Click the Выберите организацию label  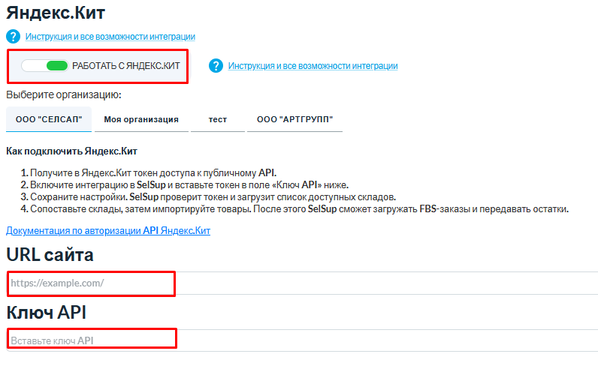coord(64,94)
